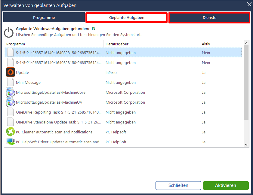Click the MicrosoftEdgeUpdateTaskMachineUA installer icon
This screenshot has width=253, height=195.
(x=11, y=102)
